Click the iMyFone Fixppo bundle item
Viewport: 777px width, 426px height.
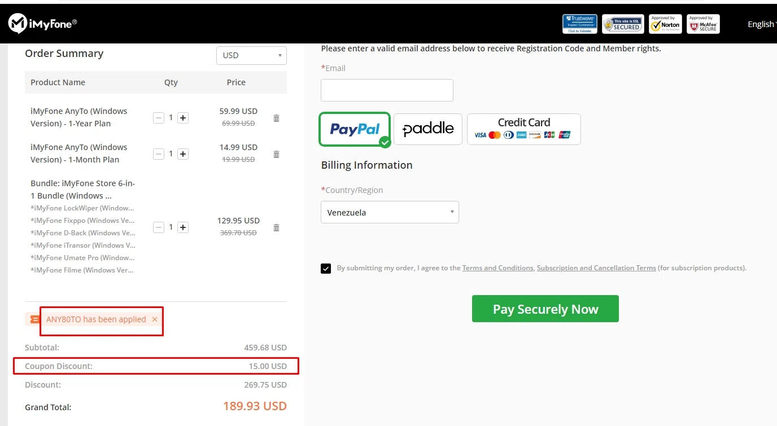coord(82,221)
